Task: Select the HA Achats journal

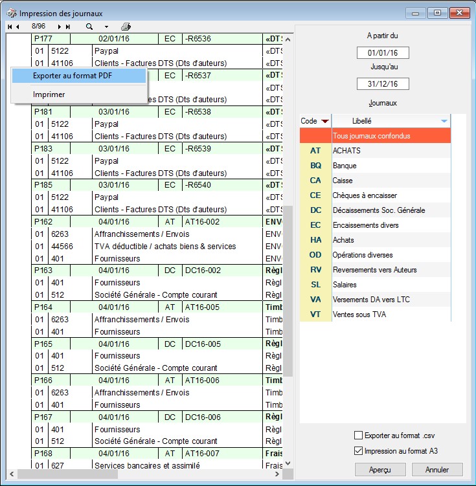Action: [x=375, y=240]
